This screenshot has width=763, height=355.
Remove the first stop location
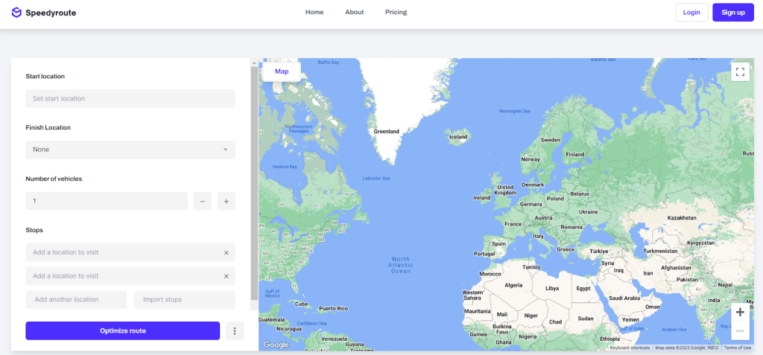pyautogui.click(x=227, y=252)
